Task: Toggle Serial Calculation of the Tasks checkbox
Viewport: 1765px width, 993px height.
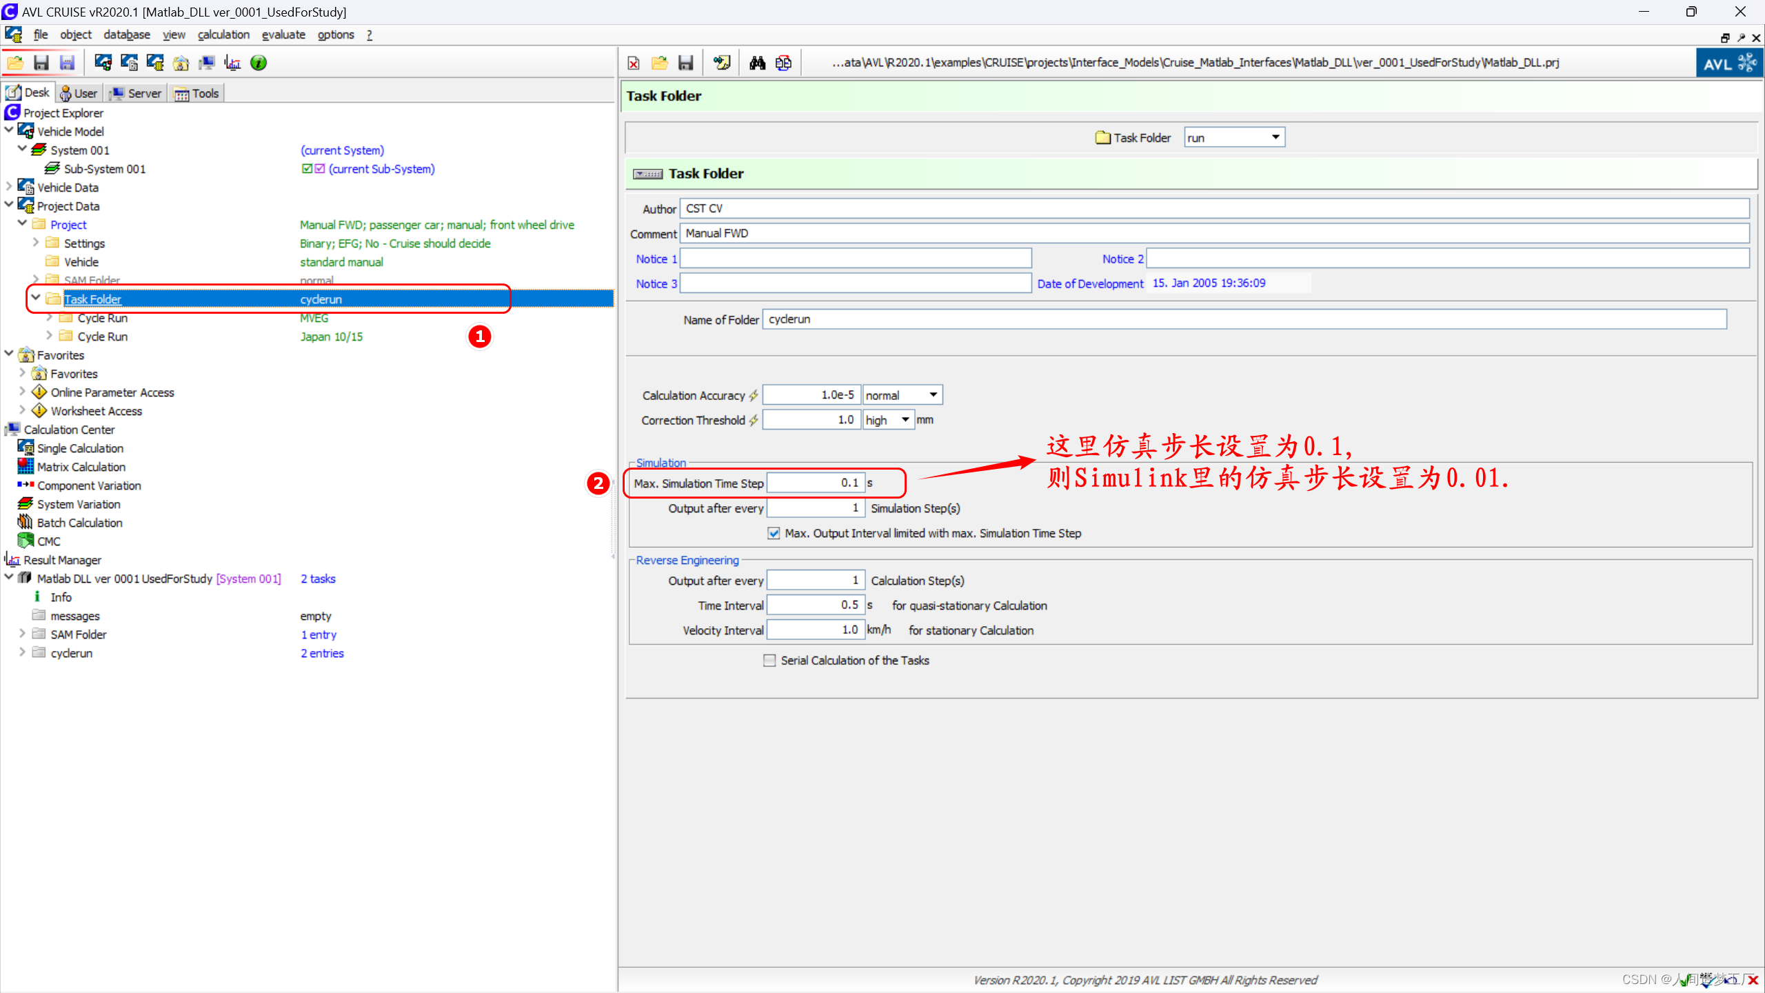Action: click(769, 660)
